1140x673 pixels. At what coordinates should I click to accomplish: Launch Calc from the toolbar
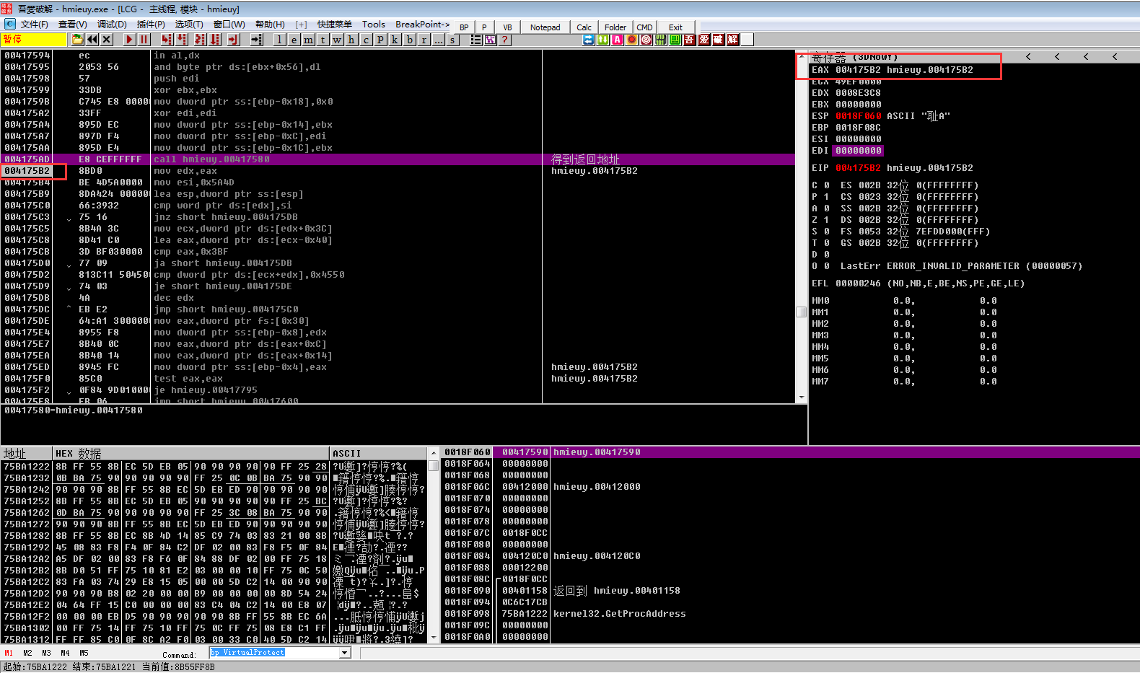[x=584, y=27]
